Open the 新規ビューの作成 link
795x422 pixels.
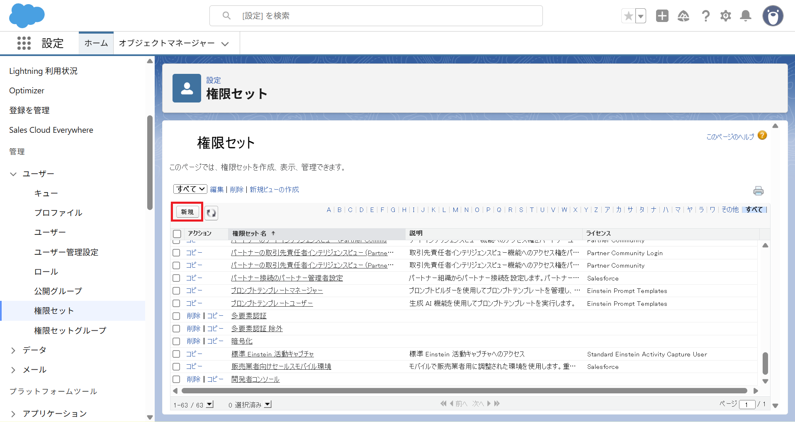point(274,190)
